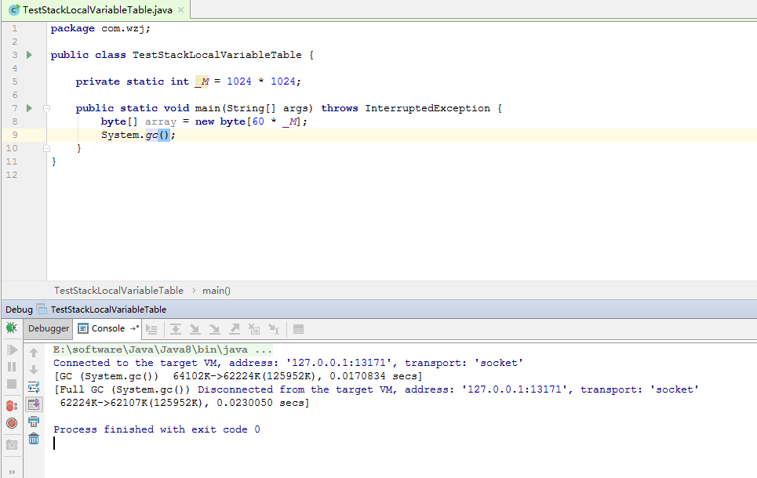Viewport: 757px width, 478px height.
Task: Step into in debugger toolbar
Action: click(195, 329)
